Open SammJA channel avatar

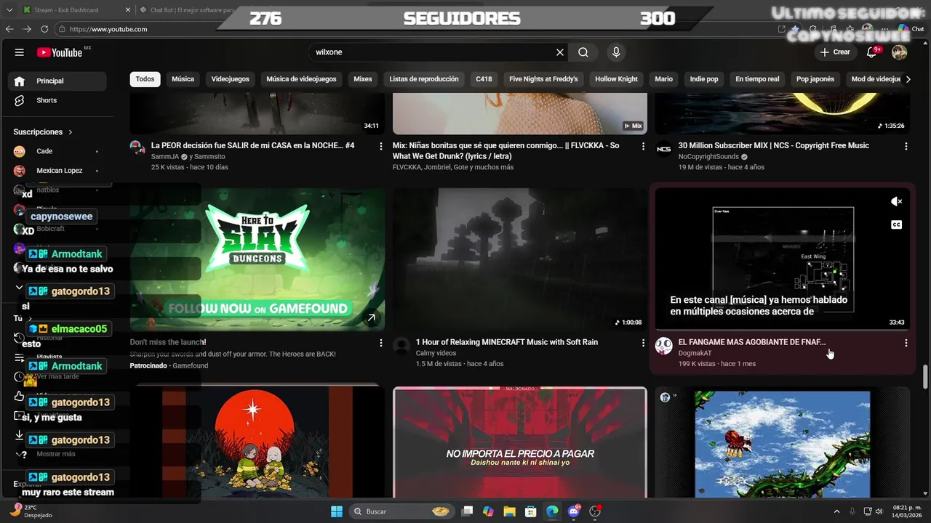[137, 148]
